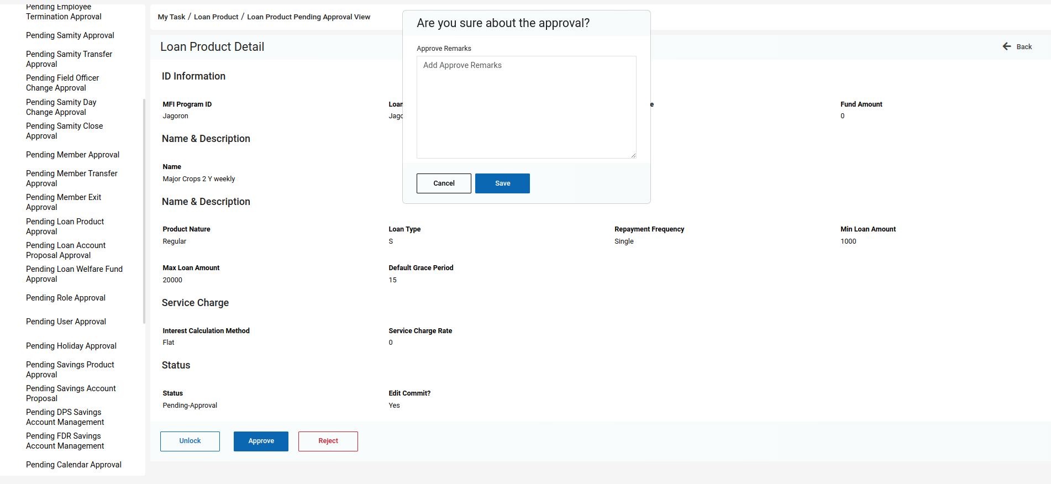Select Pending Savings Product Approval
The image size is (1051, 484).
[70, 370]
